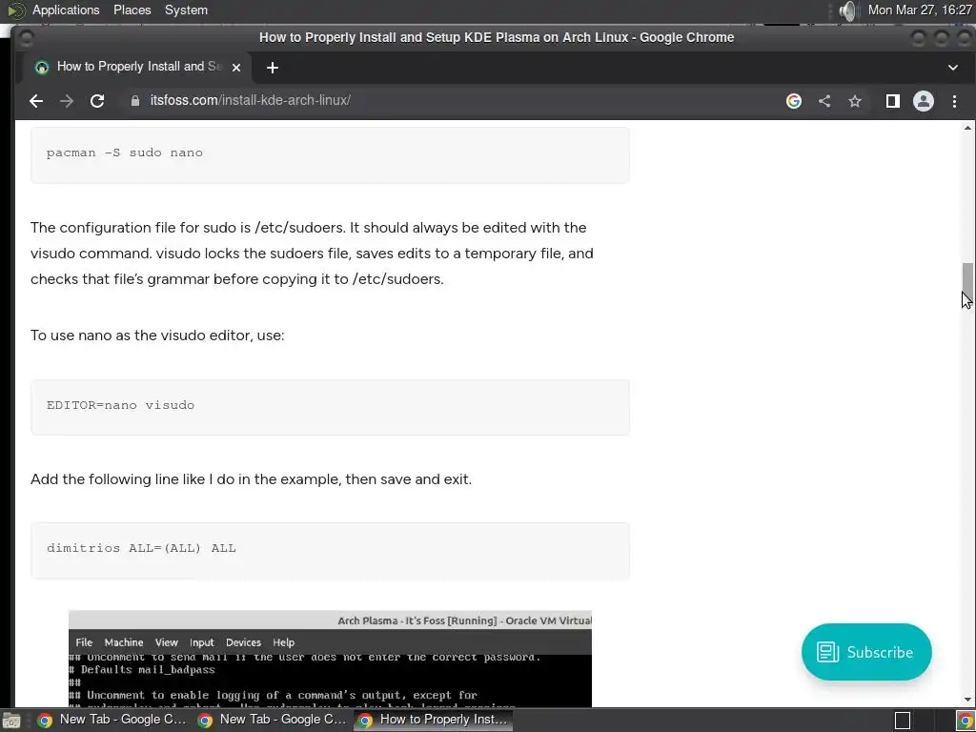This screenshot has height=732, width=976.
Task: Click the address bar URL field
Action: pyautogui.click(x=448, y=101)
